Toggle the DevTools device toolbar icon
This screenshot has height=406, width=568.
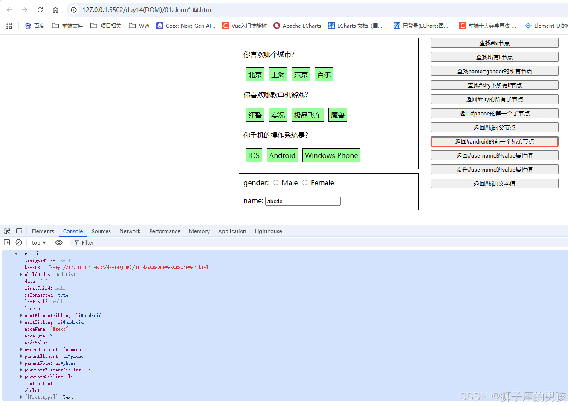19,231
